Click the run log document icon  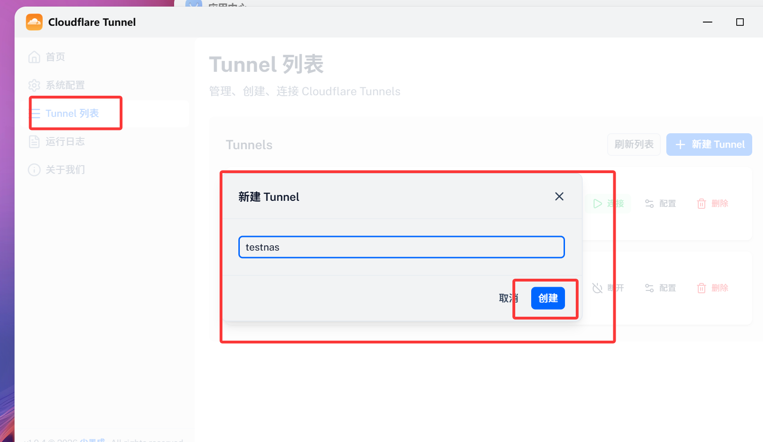point(34,142)
